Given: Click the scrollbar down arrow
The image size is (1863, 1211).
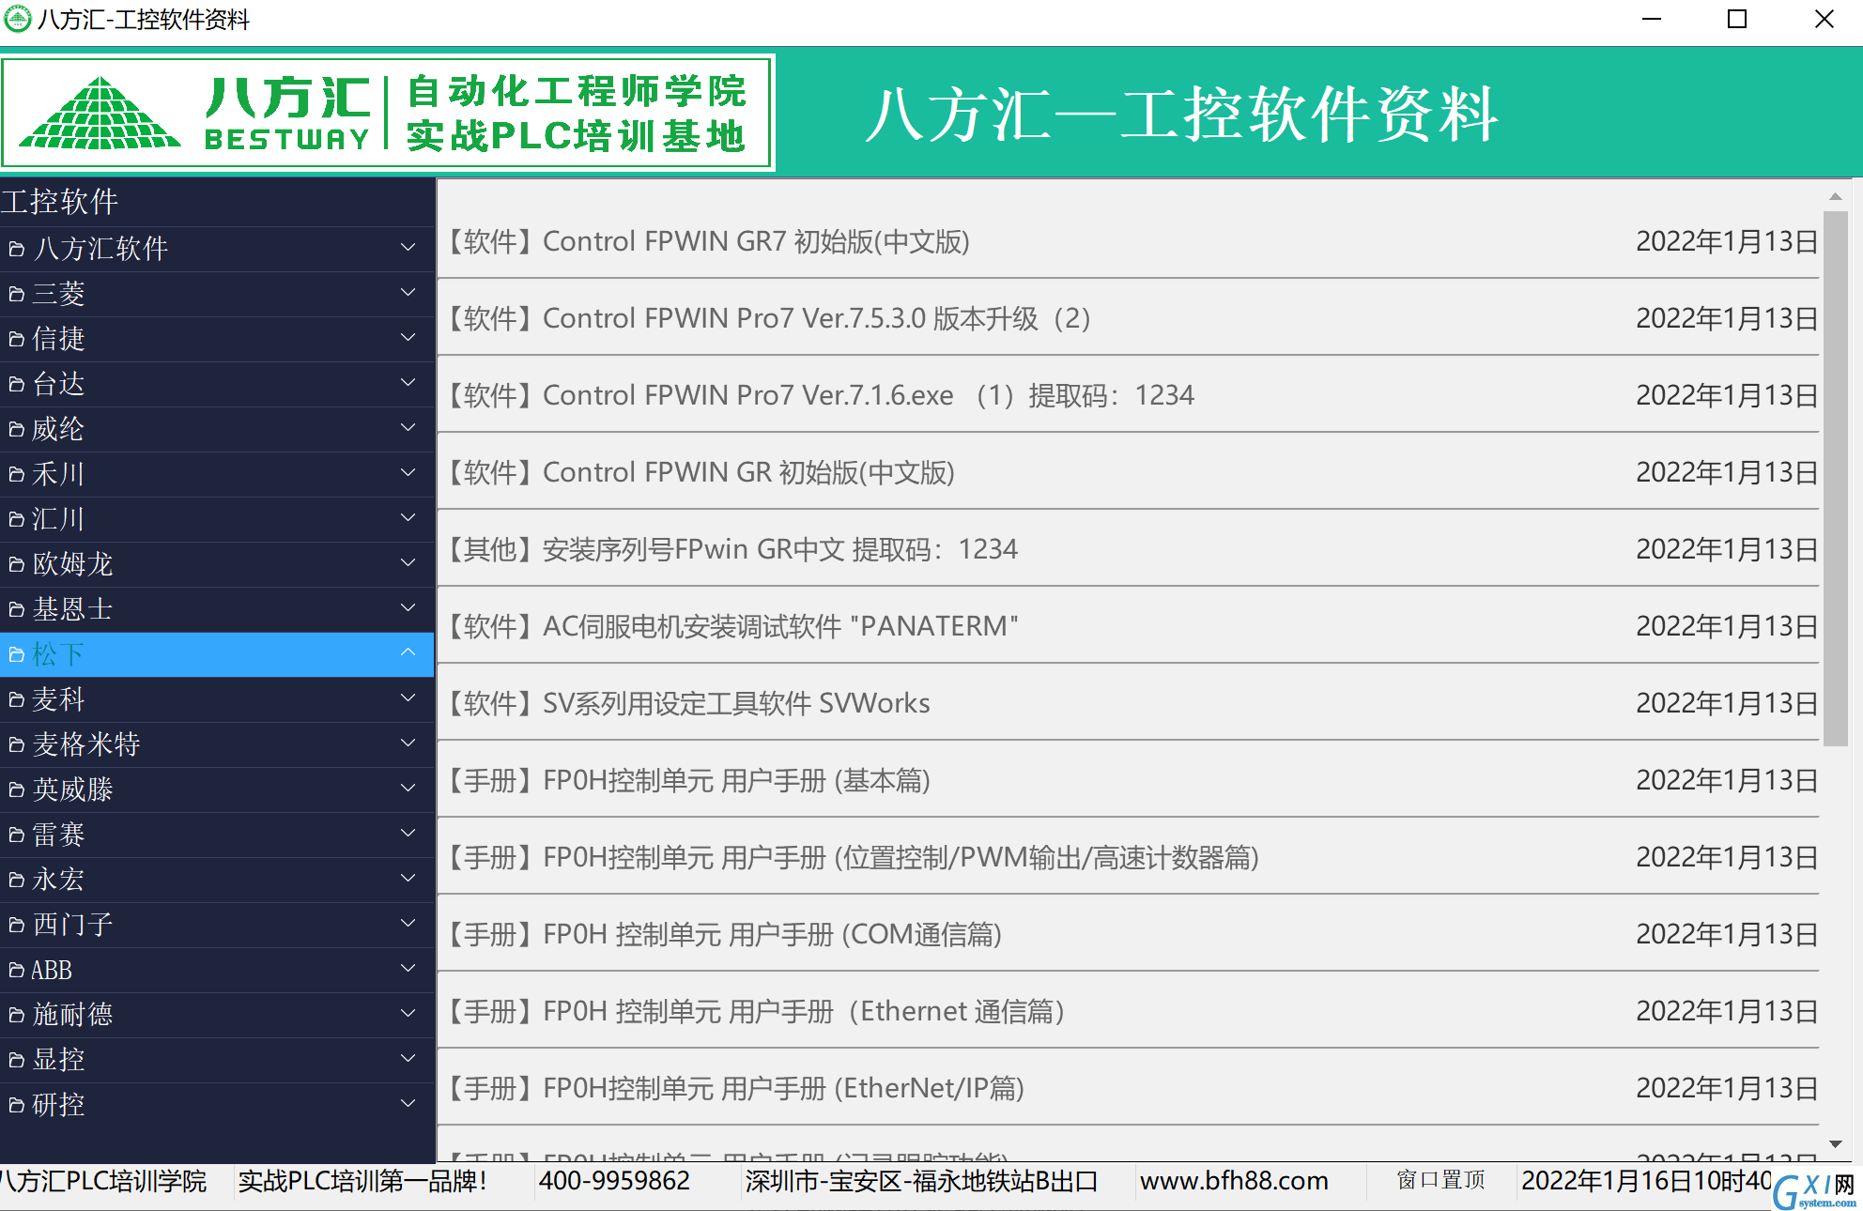Looking at the screenshot, I should pyautogui.click(x=1835, y=1144).
